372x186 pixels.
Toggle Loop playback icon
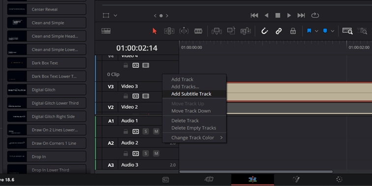pyautogui.click(x=315, y=15)
